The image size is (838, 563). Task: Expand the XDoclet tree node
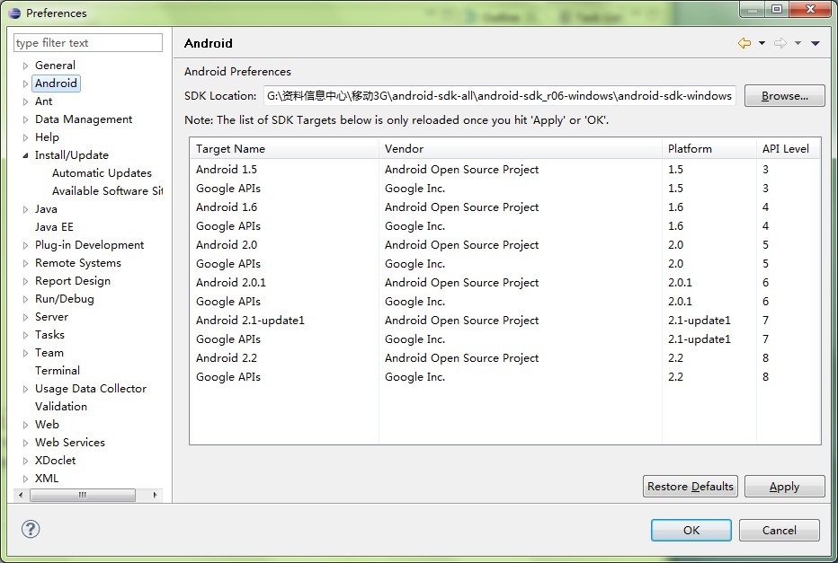tap(25, 461)
